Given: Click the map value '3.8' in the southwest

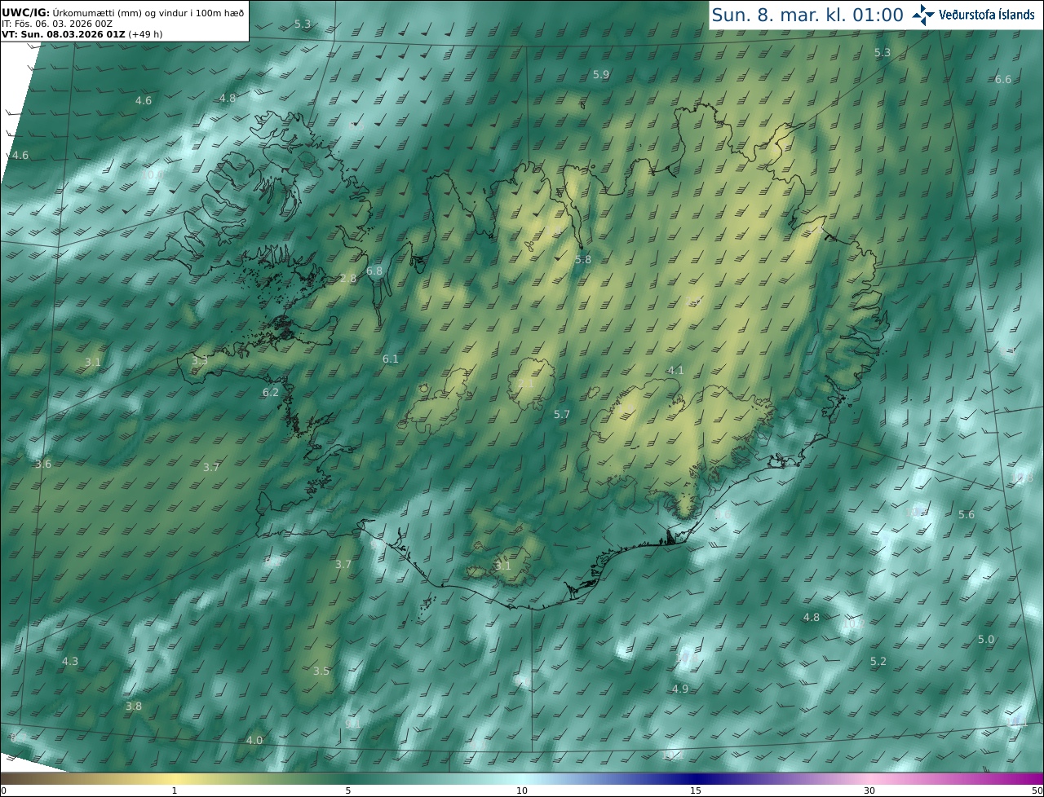Looking at the screenshot, I should (x=134, y=707).
